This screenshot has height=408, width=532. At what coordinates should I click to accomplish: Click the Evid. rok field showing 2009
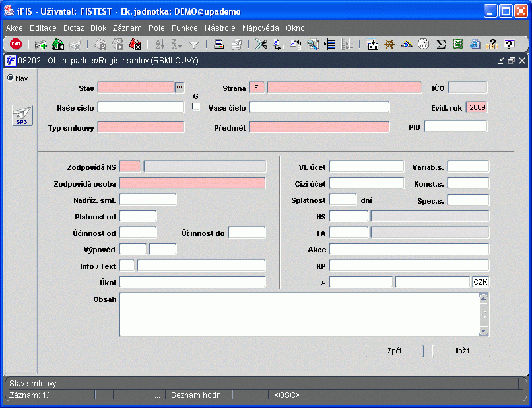tap(477, 107)
